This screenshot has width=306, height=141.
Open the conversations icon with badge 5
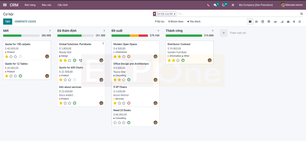coord(215,5)
